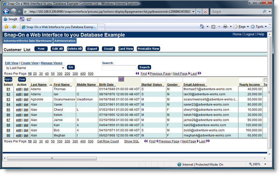The width and height of the screenshot is (280, 175).
Task: Click the SnagIt capture window icon
Action: [x=22, y=19]
